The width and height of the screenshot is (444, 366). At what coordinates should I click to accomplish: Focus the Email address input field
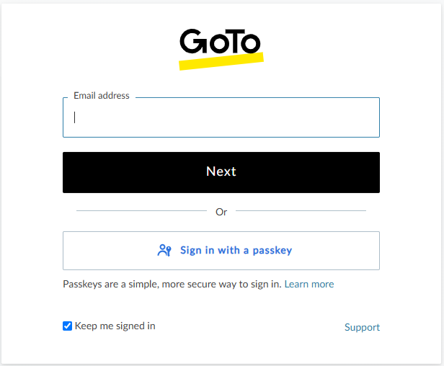221,117
